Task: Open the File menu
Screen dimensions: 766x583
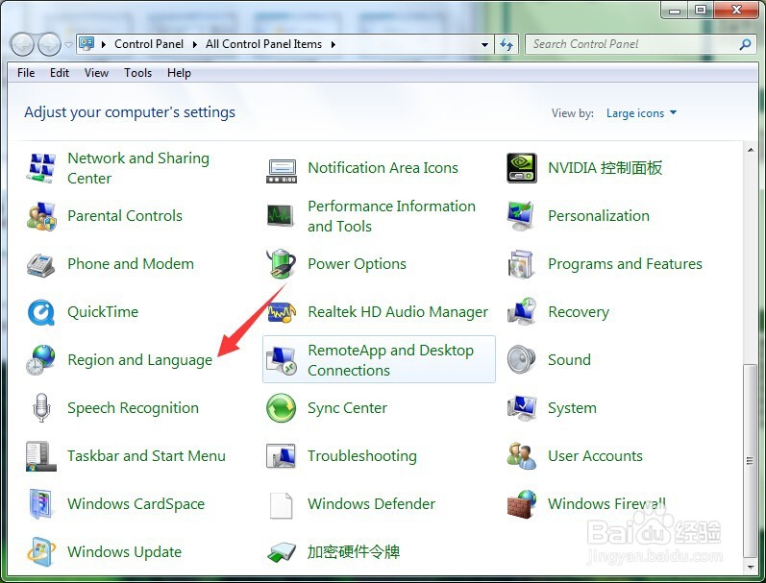Action: click(x=26, y=73)
